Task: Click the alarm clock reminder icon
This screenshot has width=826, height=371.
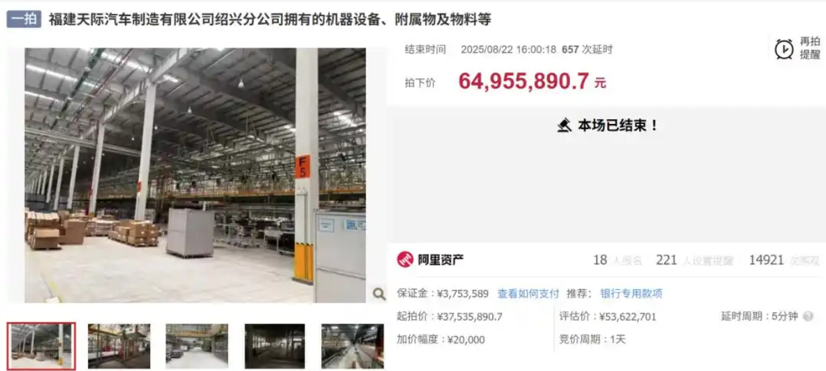Action: (784, 49)
